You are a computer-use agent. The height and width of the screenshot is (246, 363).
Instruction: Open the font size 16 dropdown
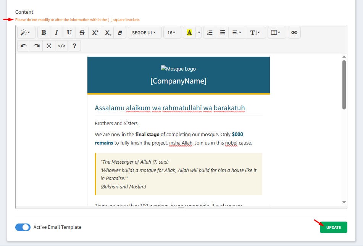171,33
